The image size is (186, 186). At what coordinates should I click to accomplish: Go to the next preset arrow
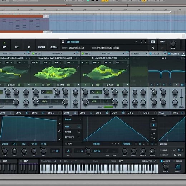(146, 42)
